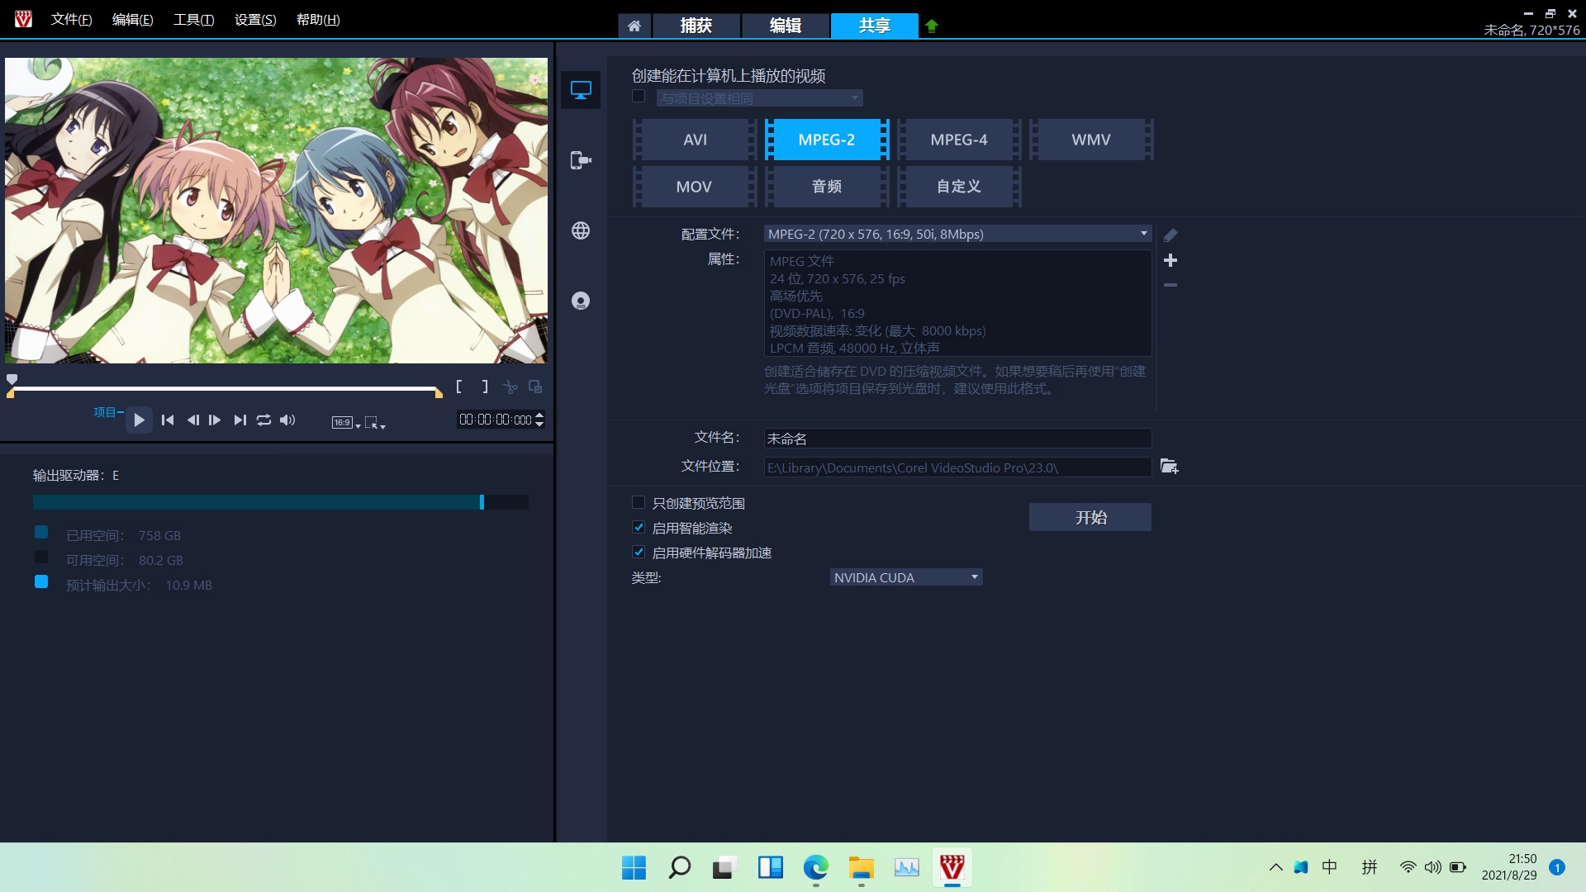Open taskbar search
The width and height of the screenshot is (1586, 892).
[x=679, y=867]
